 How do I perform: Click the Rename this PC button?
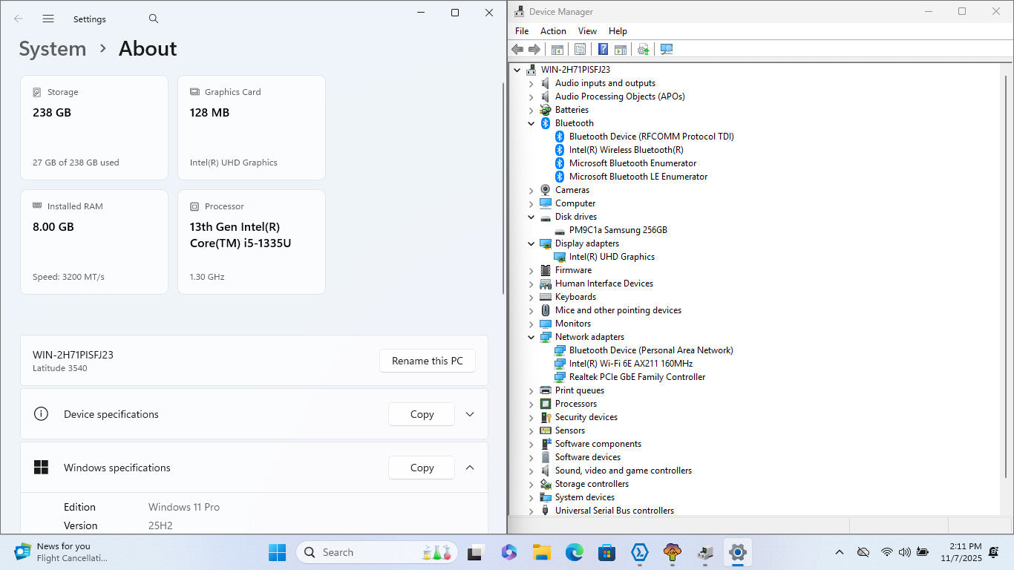tap(427, 361)
